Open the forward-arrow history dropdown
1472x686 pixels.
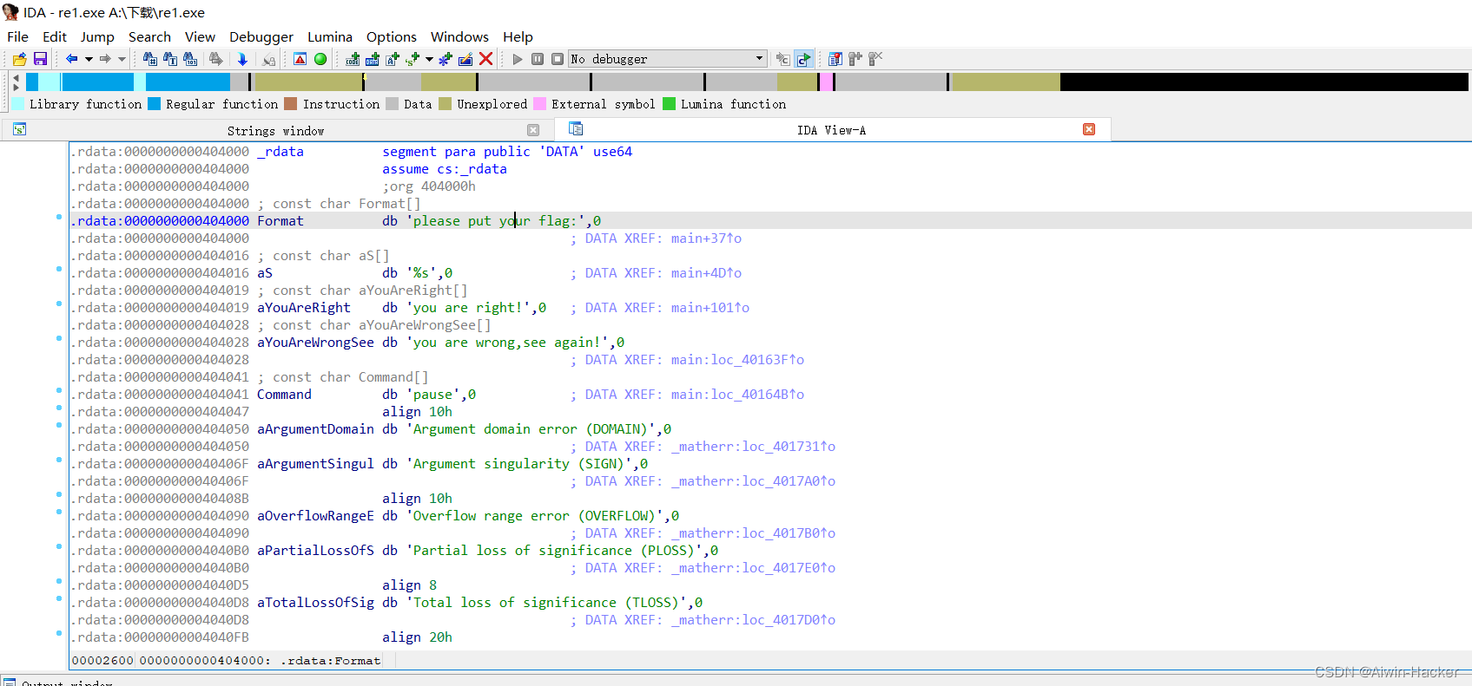pyautogui.click(x=122, y=59)
